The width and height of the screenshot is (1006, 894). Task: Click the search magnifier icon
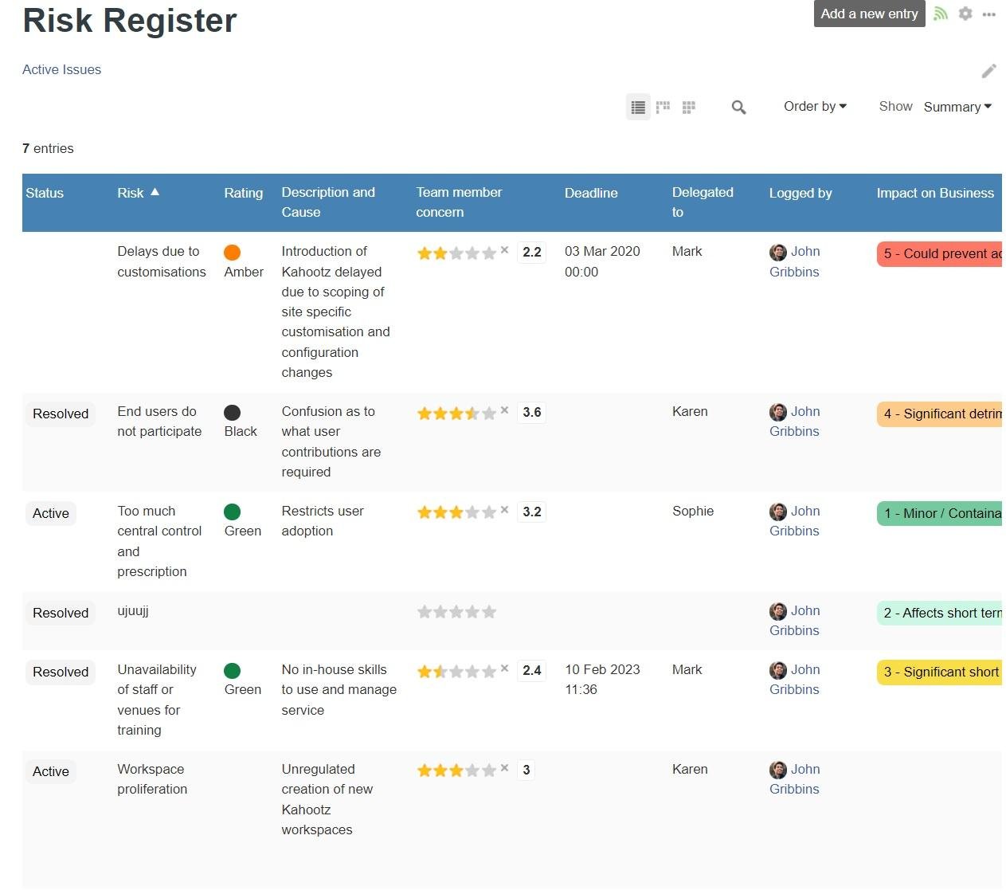pyautogui.click(x=738, y=107)
